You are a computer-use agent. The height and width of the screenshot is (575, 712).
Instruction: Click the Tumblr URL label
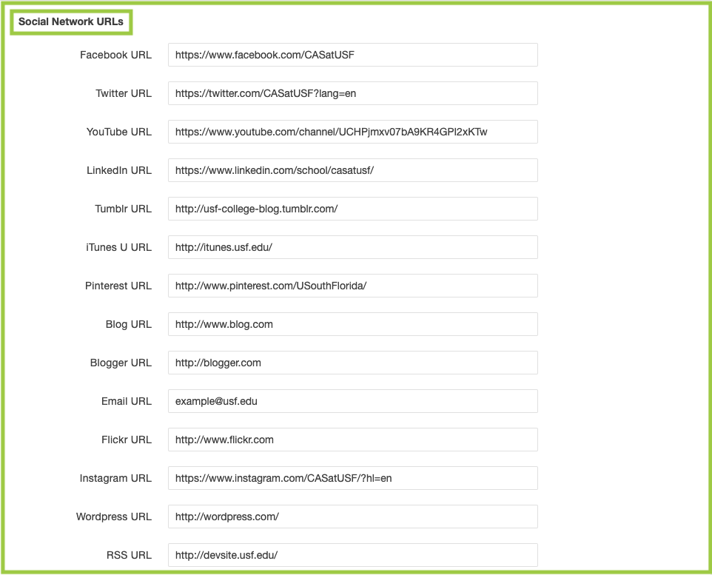coord(123,209)
